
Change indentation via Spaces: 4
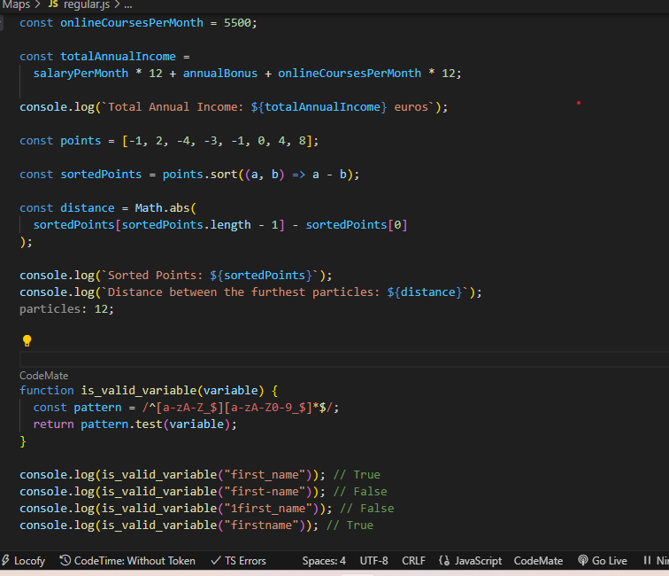pyautogui.click(x=324, y=561)
